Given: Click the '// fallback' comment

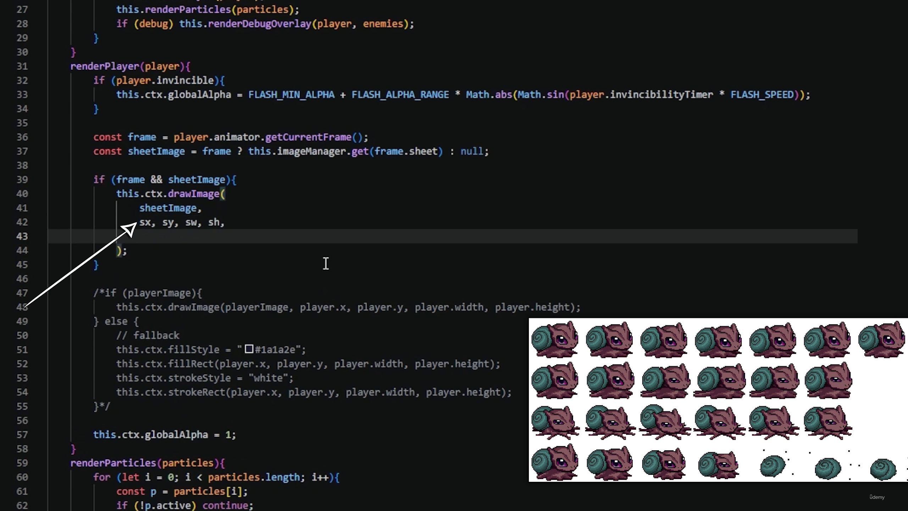Looking at the screenshot, I should (148, 336).
